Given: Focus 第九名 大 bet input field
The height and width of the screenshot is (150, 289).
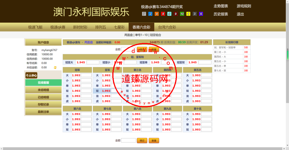Looking at the screenshot, I should 176,114.
